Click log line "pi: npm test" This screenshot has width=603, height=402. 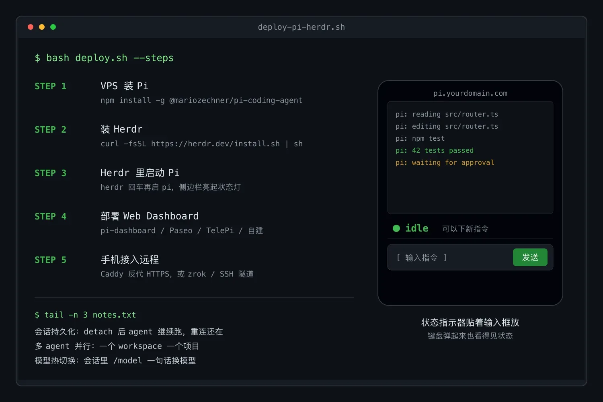[420, 138]
